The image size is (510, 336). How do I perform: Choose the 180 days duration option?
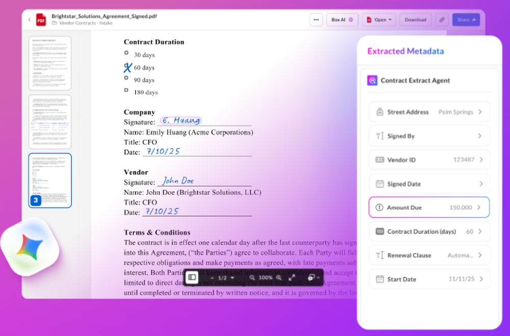[x=126, y=90]
